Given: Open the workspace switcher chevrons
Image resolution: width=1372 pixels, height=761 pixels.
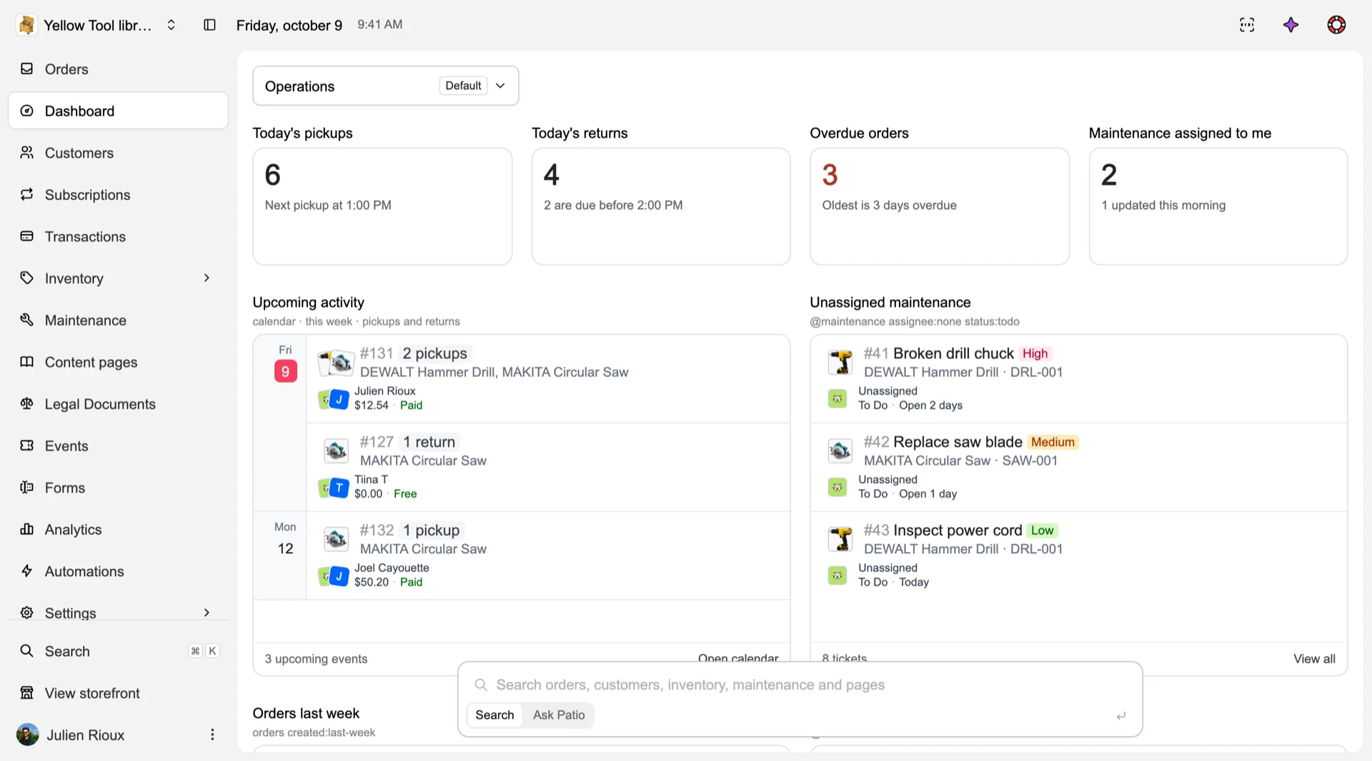Looking at the screenshot, I should 171,25.
